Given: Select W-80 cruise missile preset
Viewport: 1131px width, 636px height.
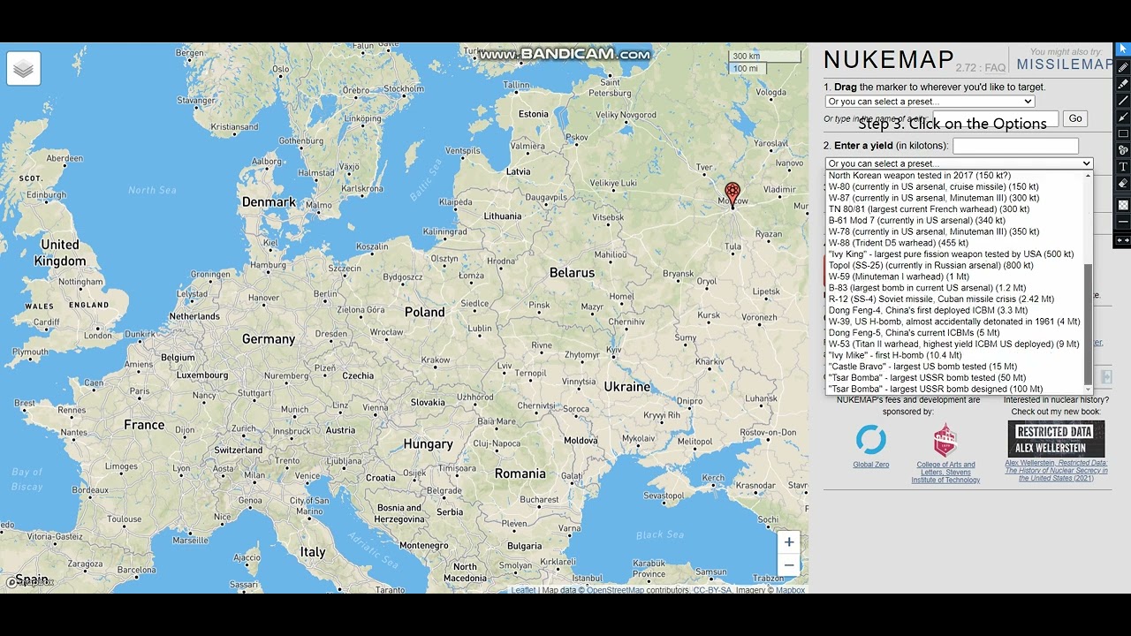Looking at the screenshot, I should click(955, 187).
